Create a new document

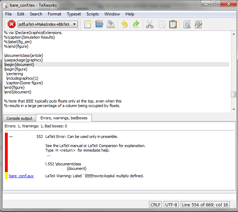tap(88, 24)
